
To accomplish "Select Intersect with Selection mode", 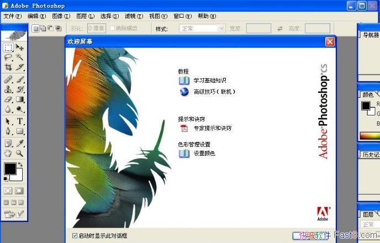I will click(58, 28).
